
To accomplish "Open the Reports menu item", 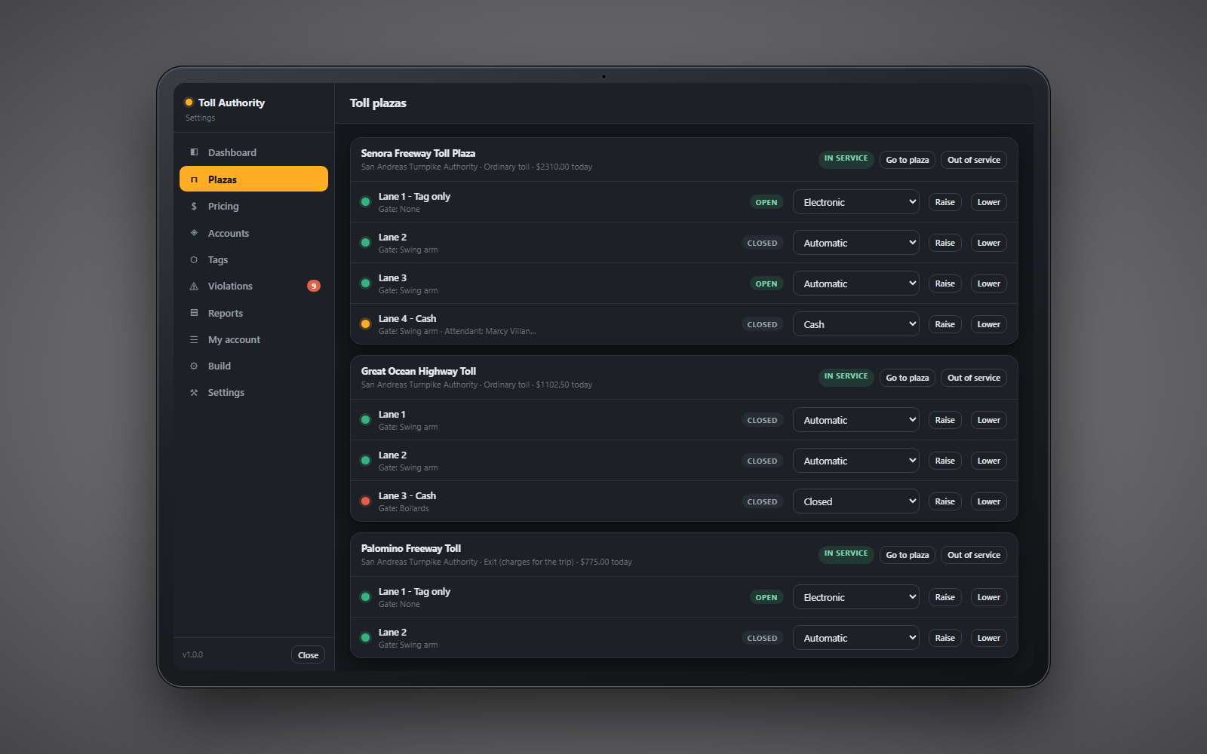I will (253, 313).
